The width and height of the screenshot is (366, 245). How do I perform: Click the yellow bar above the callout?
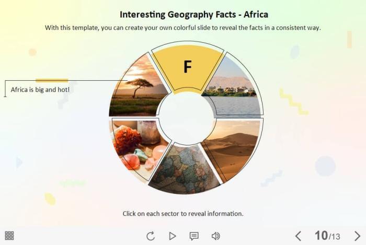(x=52, y=80)
